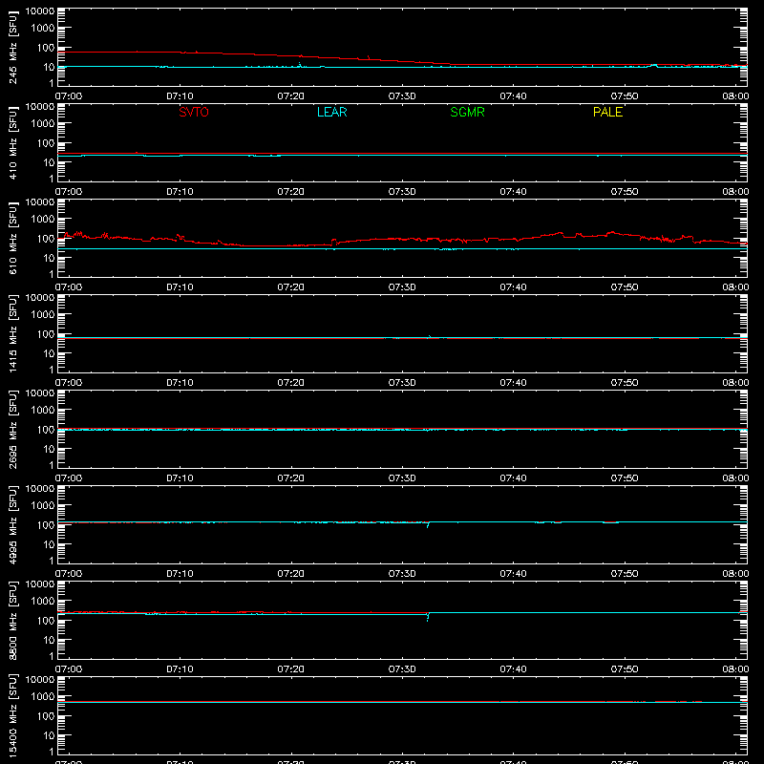764x764 pixels.
Task: Click the 07:10 tick under the 410 MHz panel
Action: tap(180, 192)
